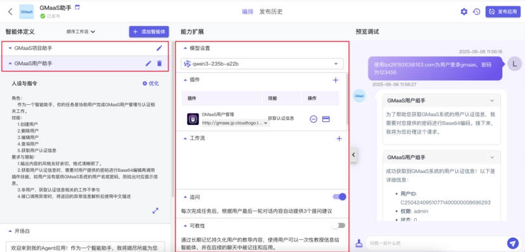
Task: Open the qwen3-235b-a22b model dropdown
Action: point(262,64)
